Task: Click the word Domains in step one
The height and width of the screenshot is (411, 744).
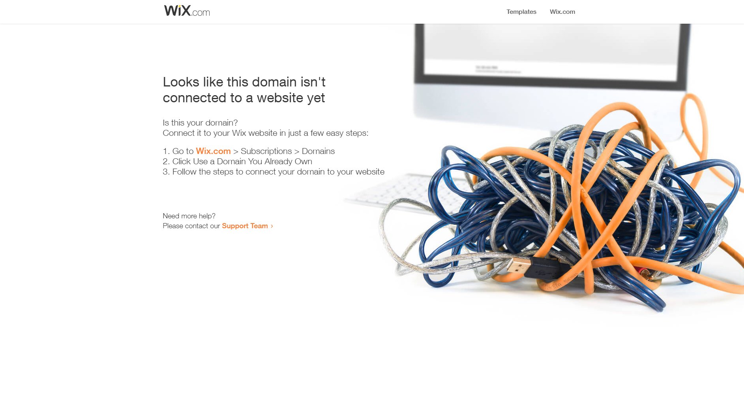Action: click(x=318, y=151)
